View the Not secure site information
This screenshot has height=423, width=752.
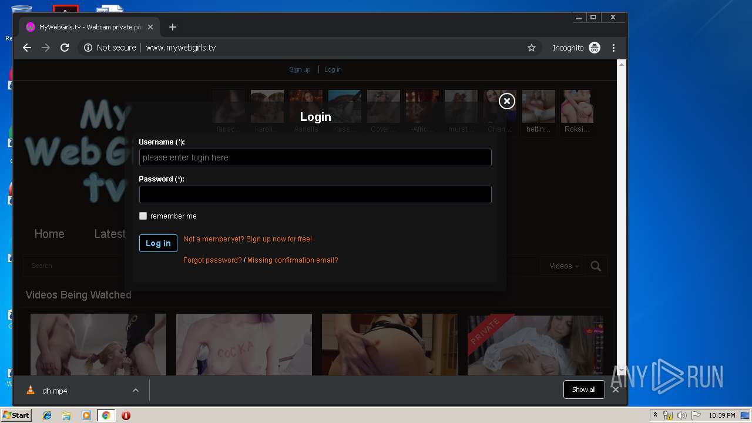(x=110, y=48)
